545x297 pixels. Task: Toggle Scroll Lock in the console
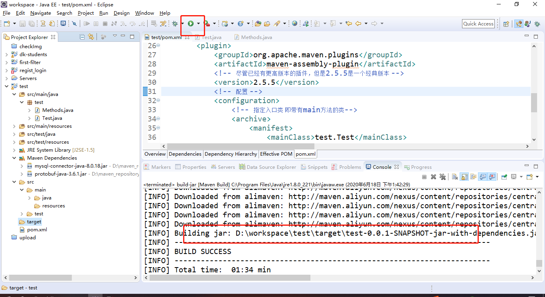464,177
